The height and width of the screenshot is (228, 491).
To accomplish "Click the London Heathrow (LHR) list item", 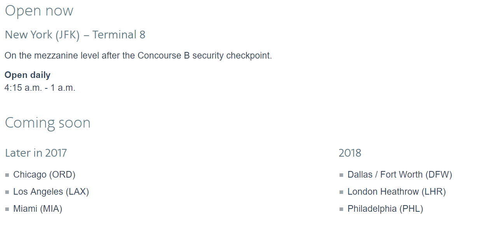I will tap(397, 192).
